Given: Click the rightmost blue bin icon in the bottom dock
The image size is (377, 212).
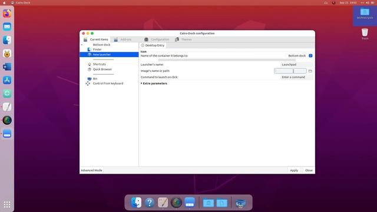Looking at the screenshot, I should [x=240, y=203].
